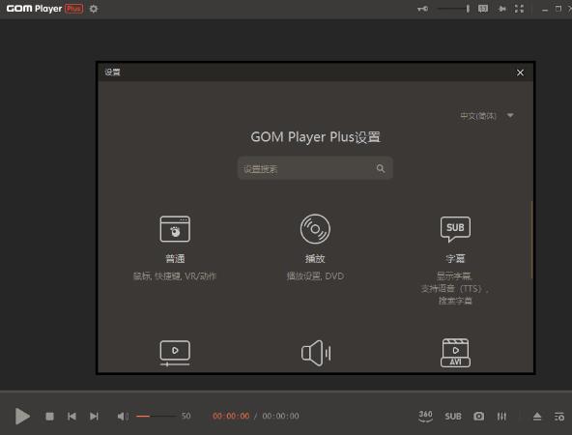The image size is (572, 435).
Task: Open the AVI codec settings icon
Action: point(455,353)
